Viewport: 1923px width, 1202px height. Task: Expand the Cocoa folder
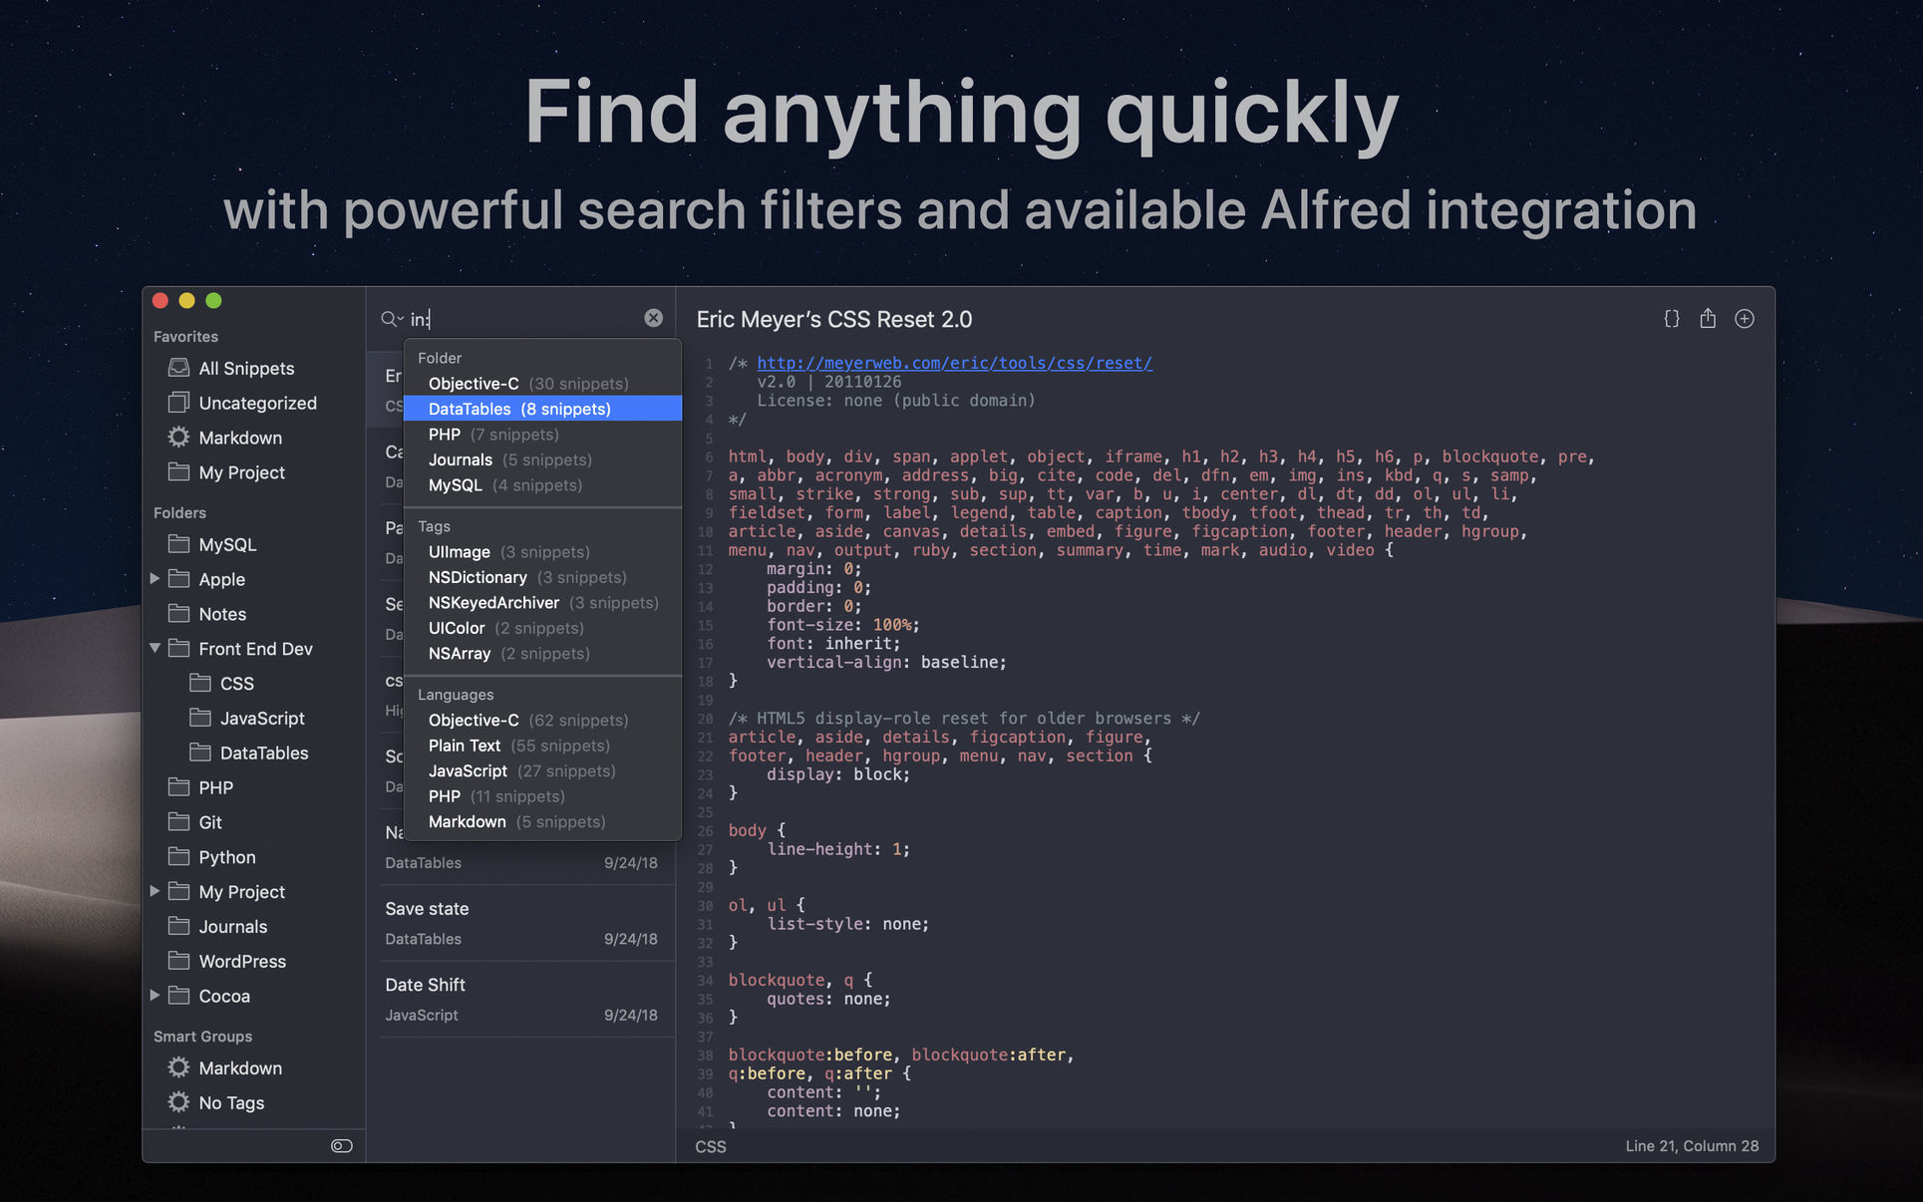tap(156, 996)
